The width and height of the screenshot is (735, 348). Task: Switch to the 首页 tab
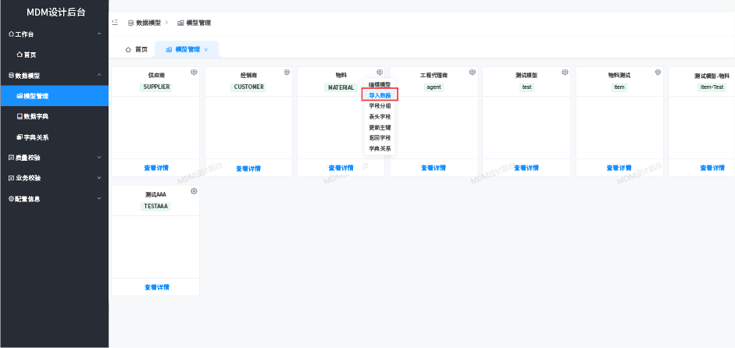point(136,49)
